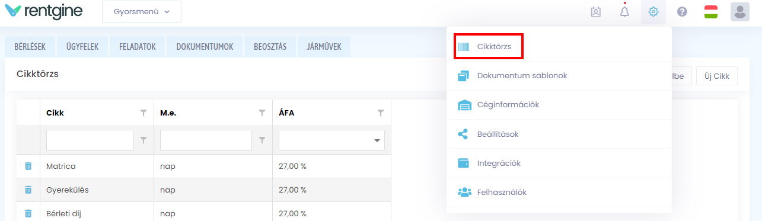This screenshot has width=762, height=221.
Task: Click 27,00 % in the Gyerekülés row
Action: point(292,190)
